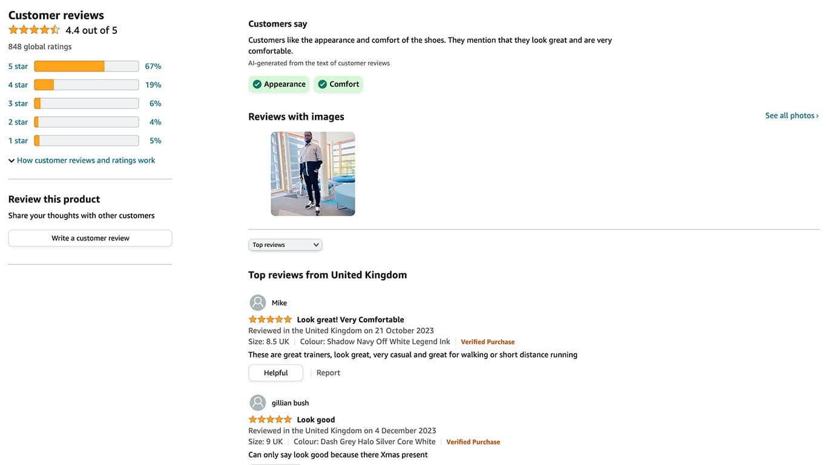Report Mike's review
Screen dimensions: 827x465
pyautogui.click(x=328, y=373)
